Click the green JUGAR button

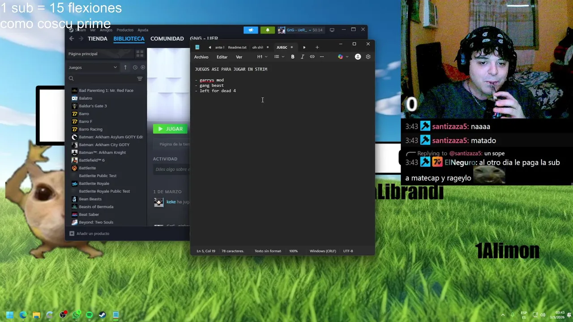[x=171, y=129]
